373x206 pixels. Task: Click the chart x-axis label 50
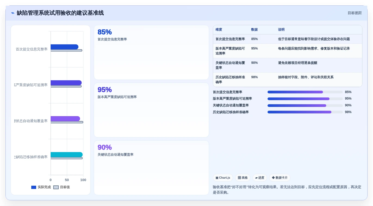click(x=67, y=180)
